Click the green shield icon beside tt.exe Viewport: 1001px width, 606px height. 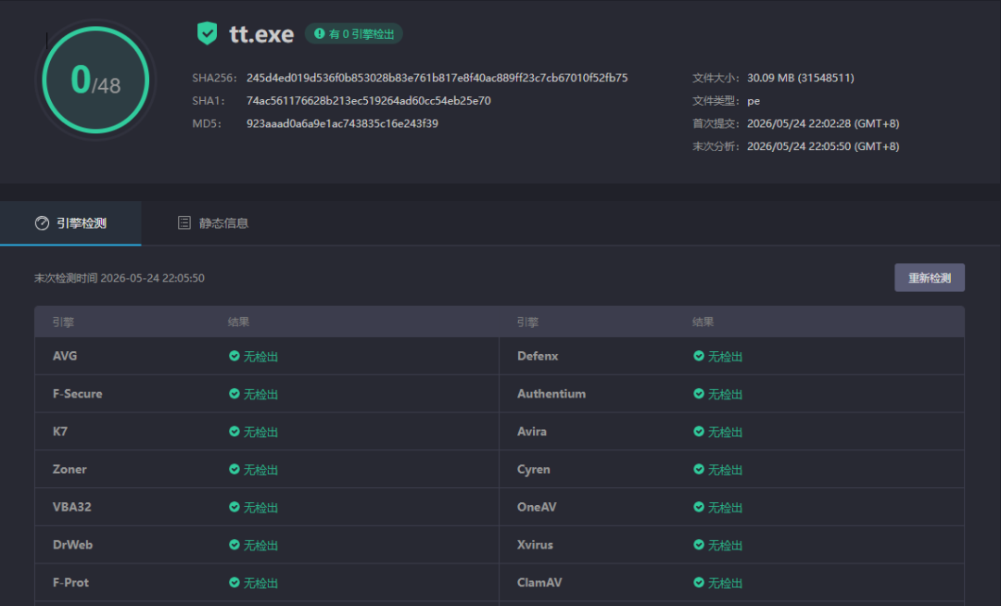pyautogui.click(x=207, y=33)
